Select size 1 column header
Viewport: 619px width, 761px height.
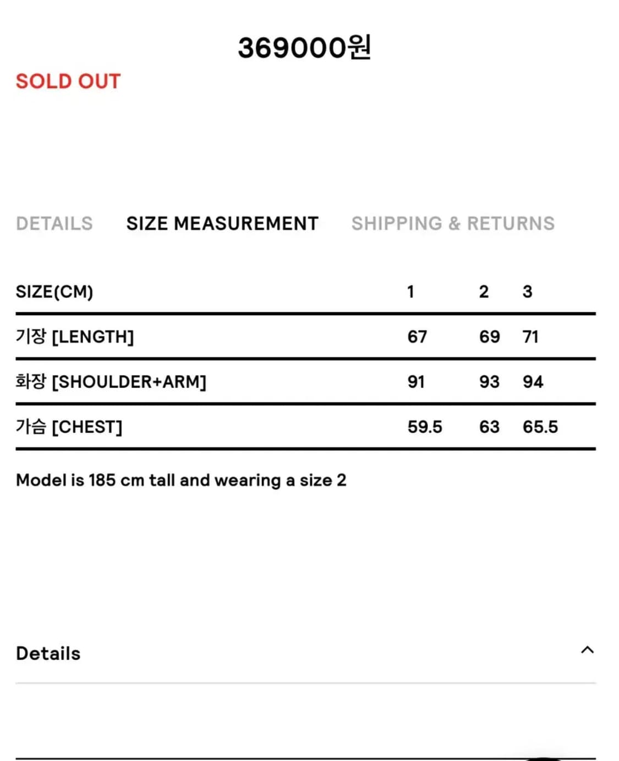(x=410, y=291)
